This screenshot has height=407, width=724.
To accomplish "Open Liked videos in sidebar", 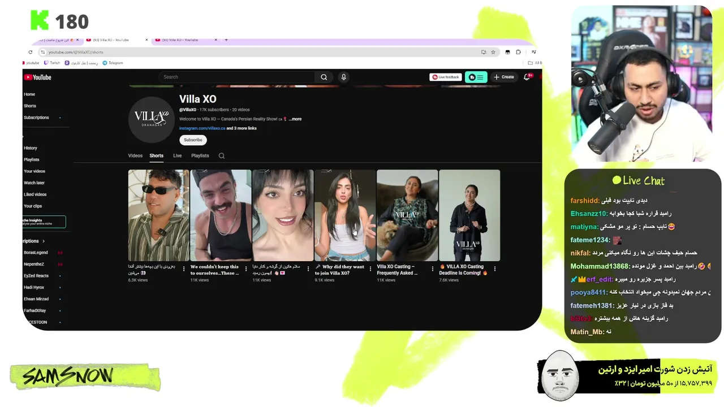I will click(x=35, y=194).
